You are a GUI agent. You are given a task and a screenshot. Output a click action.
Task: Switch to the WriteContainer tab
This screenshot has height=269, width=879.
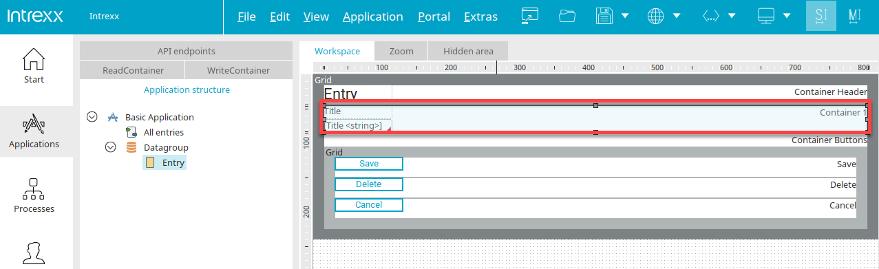238,70
